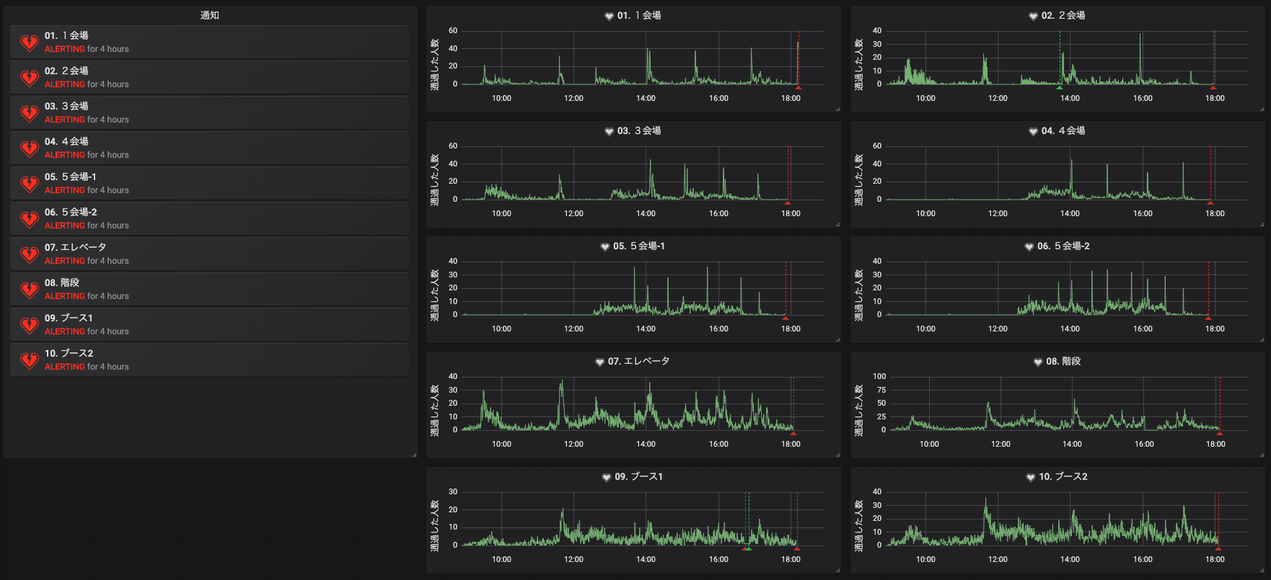
Task: Open alert link 05. ５会場-1 in list
Action: (x=71, y=177)
